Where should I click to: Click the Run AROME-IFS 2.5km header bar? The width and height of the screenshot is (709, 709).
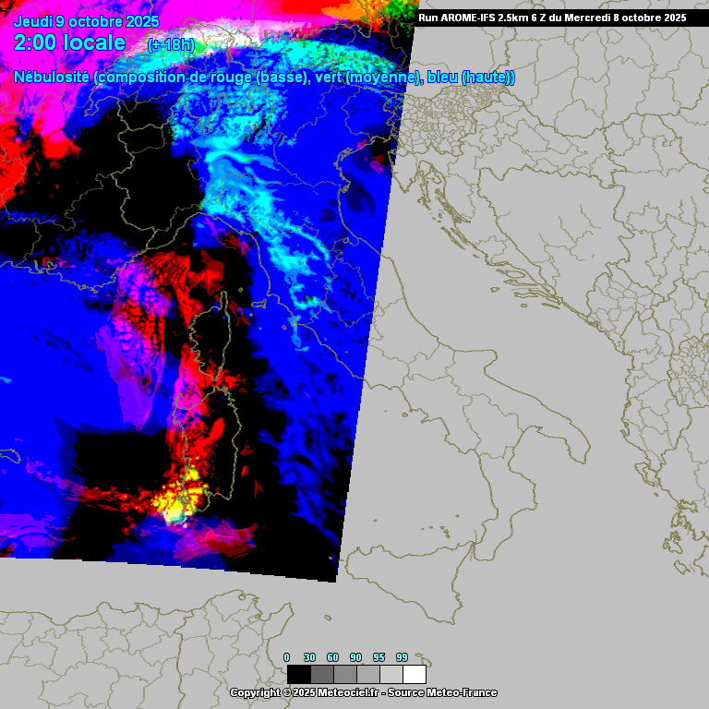(x=551, y=18)
